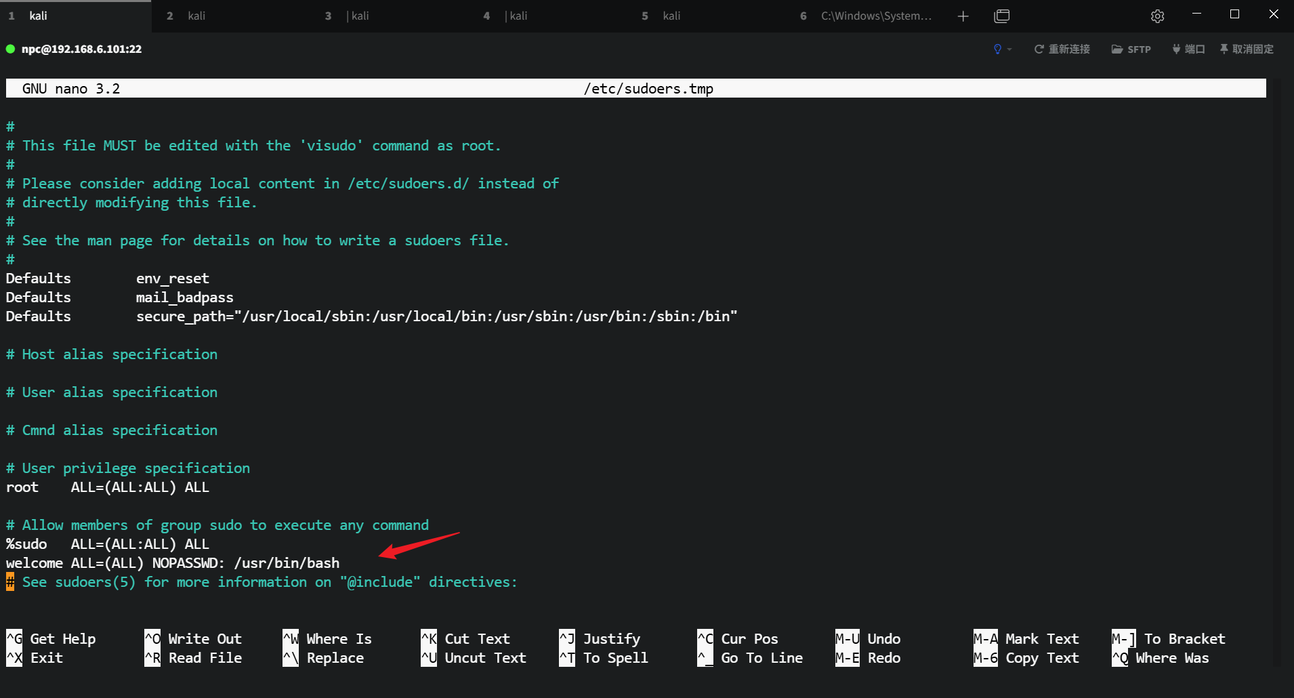
Task: Toggle 取消固定 unpin toolbar
Action: pyautogui.click(x=1247, y=49)
